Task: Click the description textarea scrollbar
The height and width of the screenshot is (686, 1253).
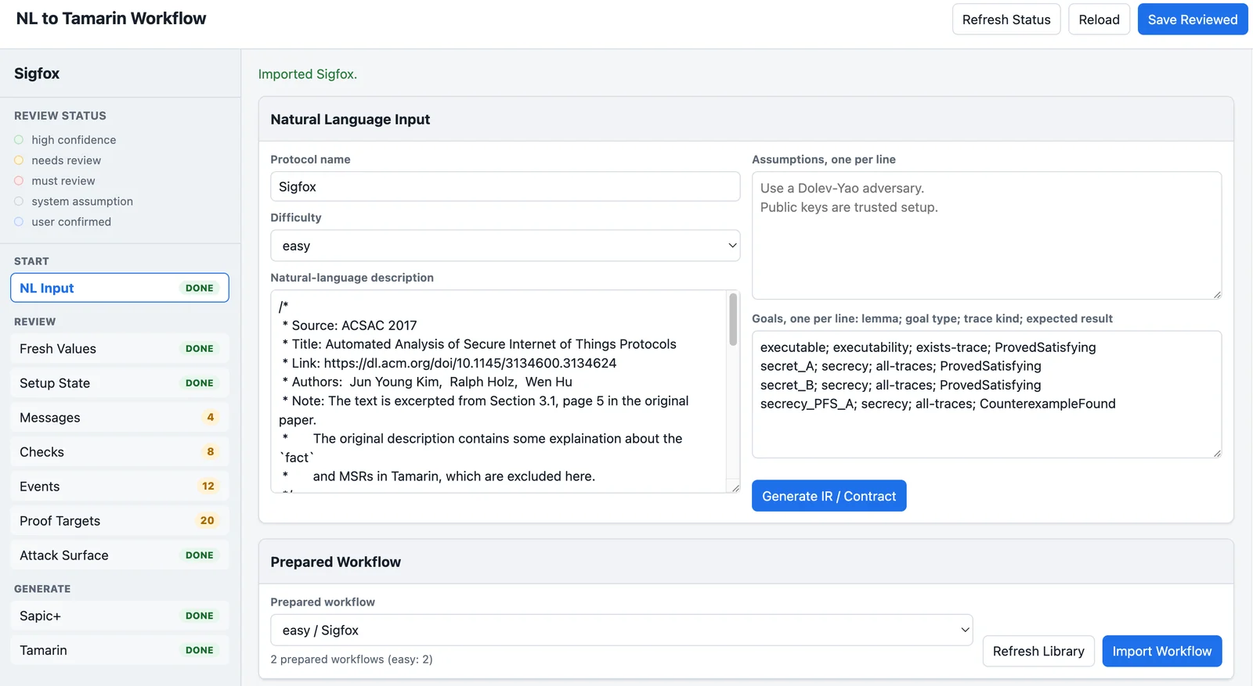Action: point(733,319)
